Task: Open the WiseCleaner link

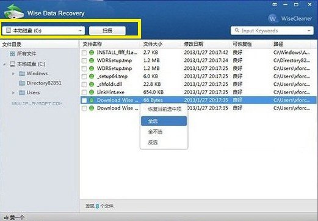Action: pyautogui.click(x=297, y=18)
